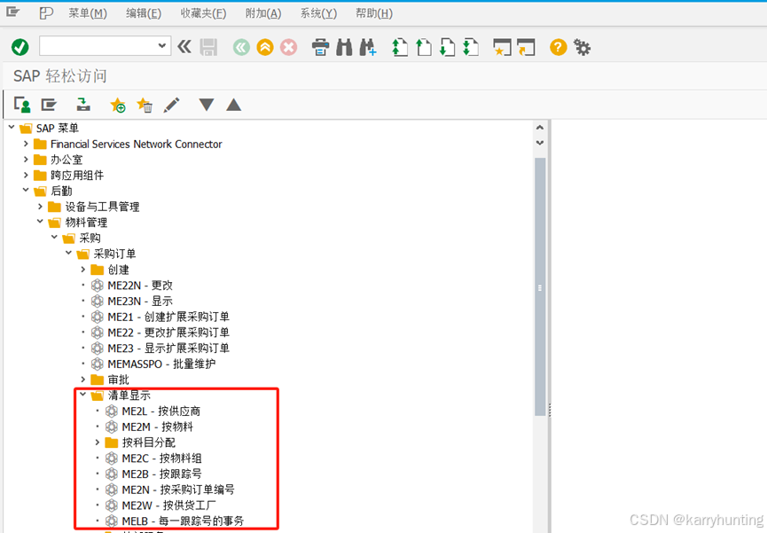
Task: Click the Find Next binoculars icon
Action: (368, 48)
